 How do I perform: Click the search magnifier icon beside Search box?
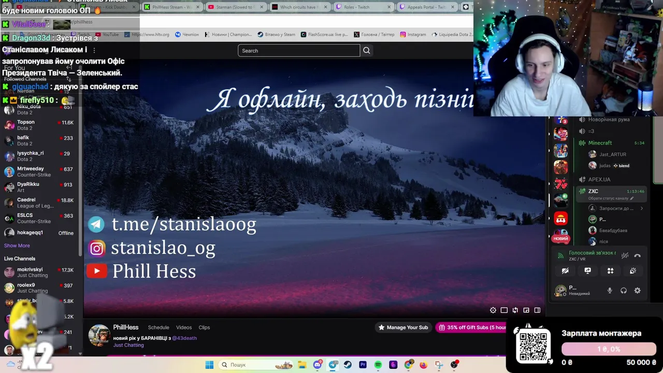pyautogui.click(x=367, y=50)
